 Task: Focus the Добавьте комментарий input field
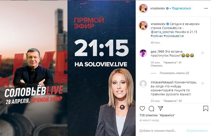click(x=161, y=131)
